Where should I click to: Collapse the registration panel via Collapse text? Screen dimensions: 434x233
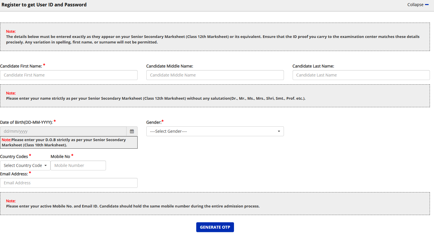(415, 5)
